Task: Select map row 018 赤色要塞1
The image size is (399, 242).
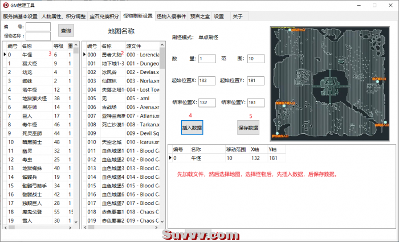Action: pyautogui.click(x=121, y=212)
